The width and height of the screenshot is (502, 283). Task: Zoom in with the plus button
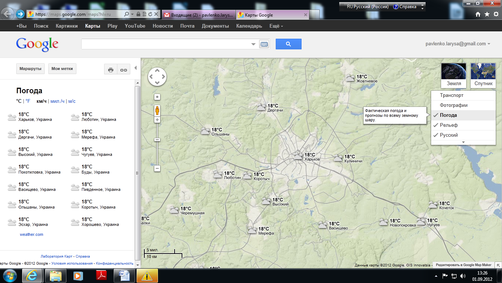157,120
